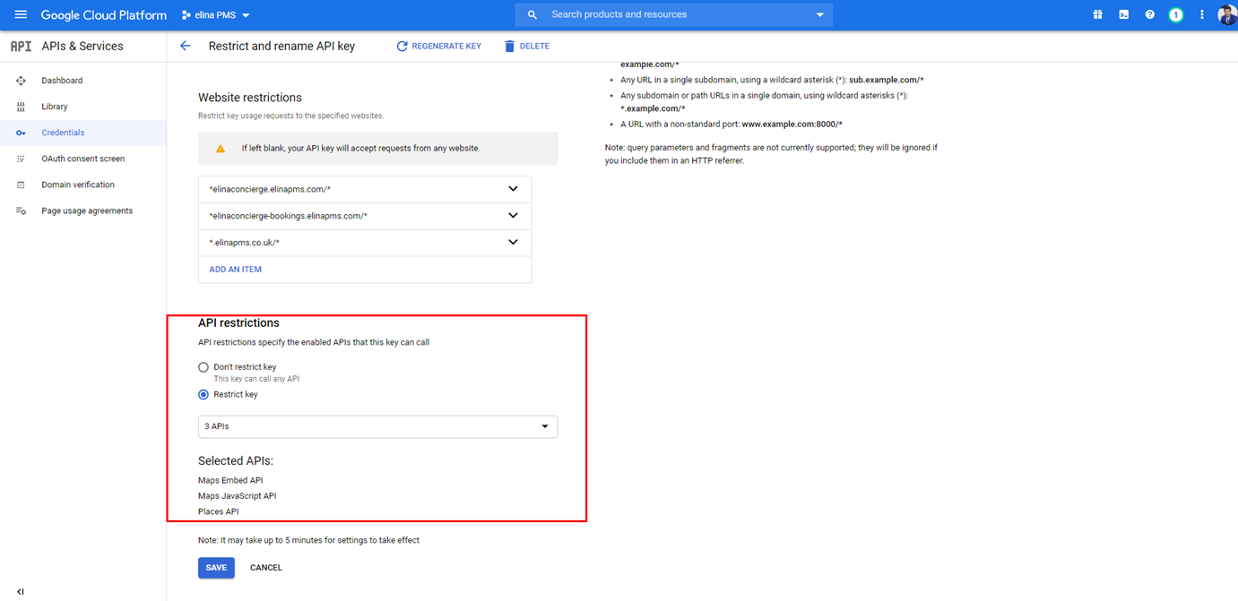1238x601 pixels.
Task: Click in the Search products and resources field
Action: pos(674,15)
